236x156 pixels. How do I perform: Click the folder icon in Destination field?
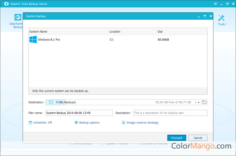pyautogui.click(x=51, y=102)
